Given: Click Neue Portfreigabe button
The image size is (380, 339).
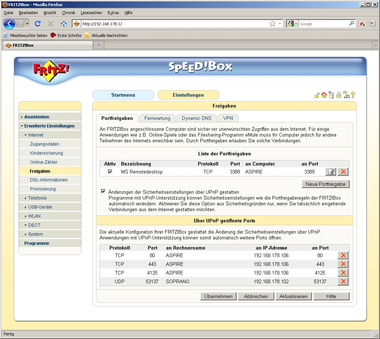Looking at the screenshot, I should point(325,184).
